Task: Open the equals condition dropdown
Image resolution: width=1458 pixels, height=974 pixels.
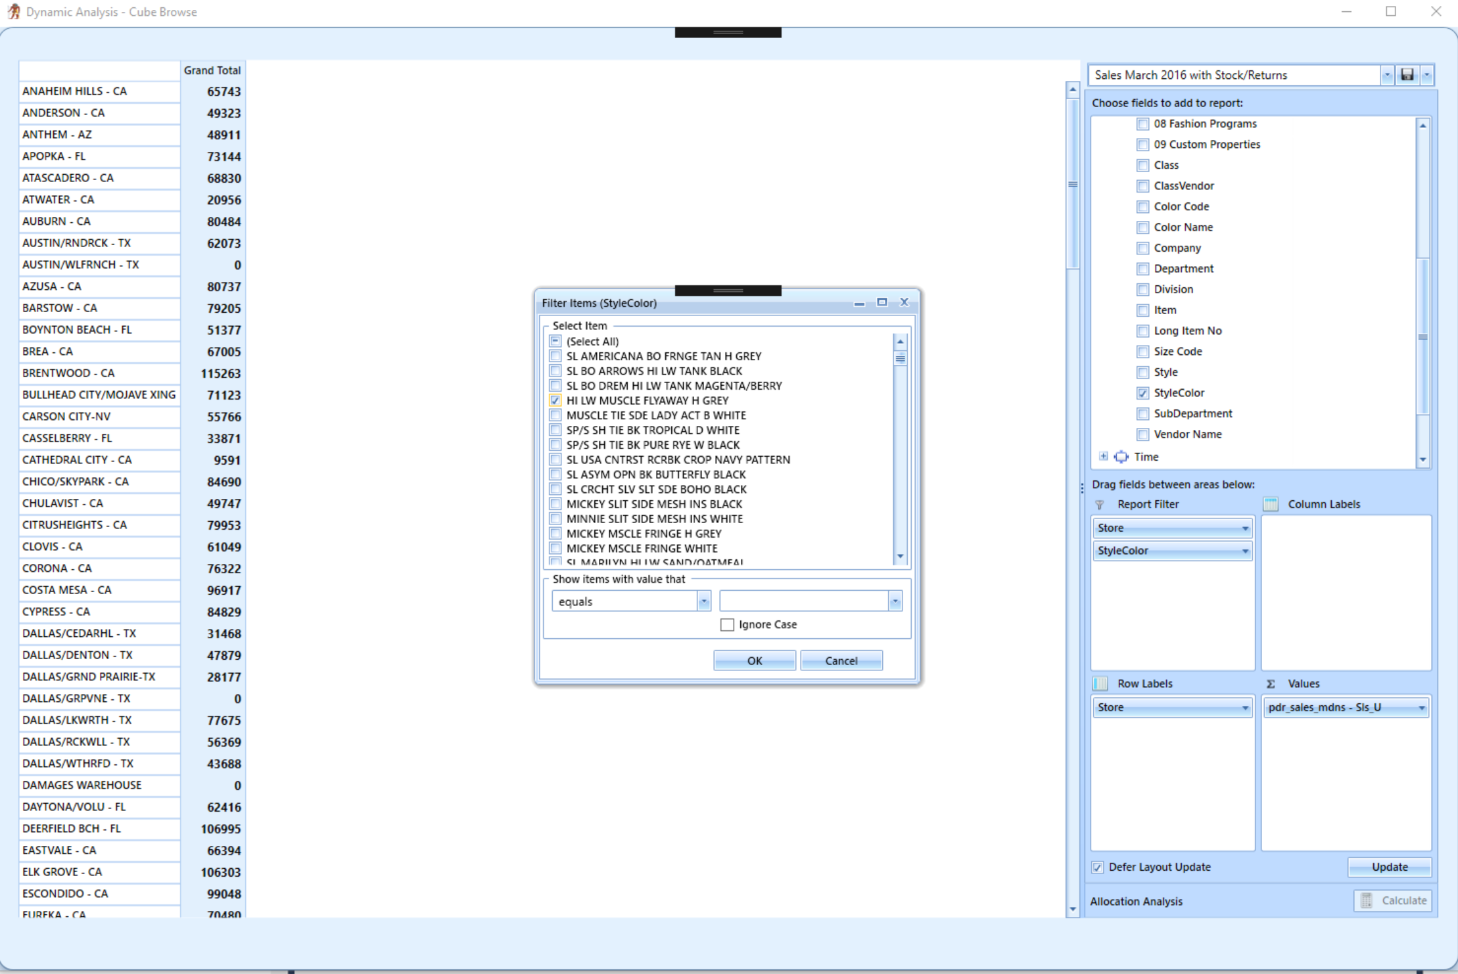Action: coord(703,601)
